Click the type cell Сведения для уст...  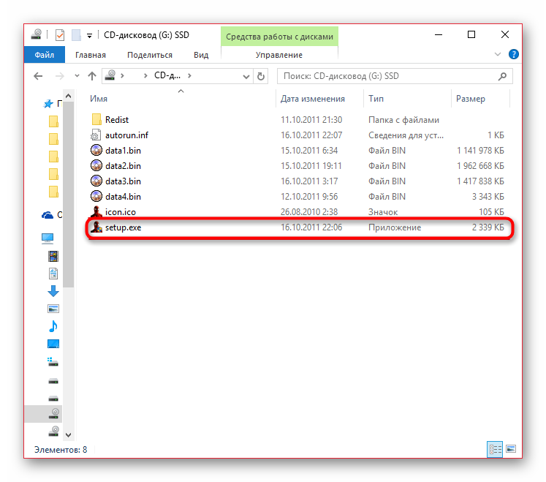pos(406,135)
